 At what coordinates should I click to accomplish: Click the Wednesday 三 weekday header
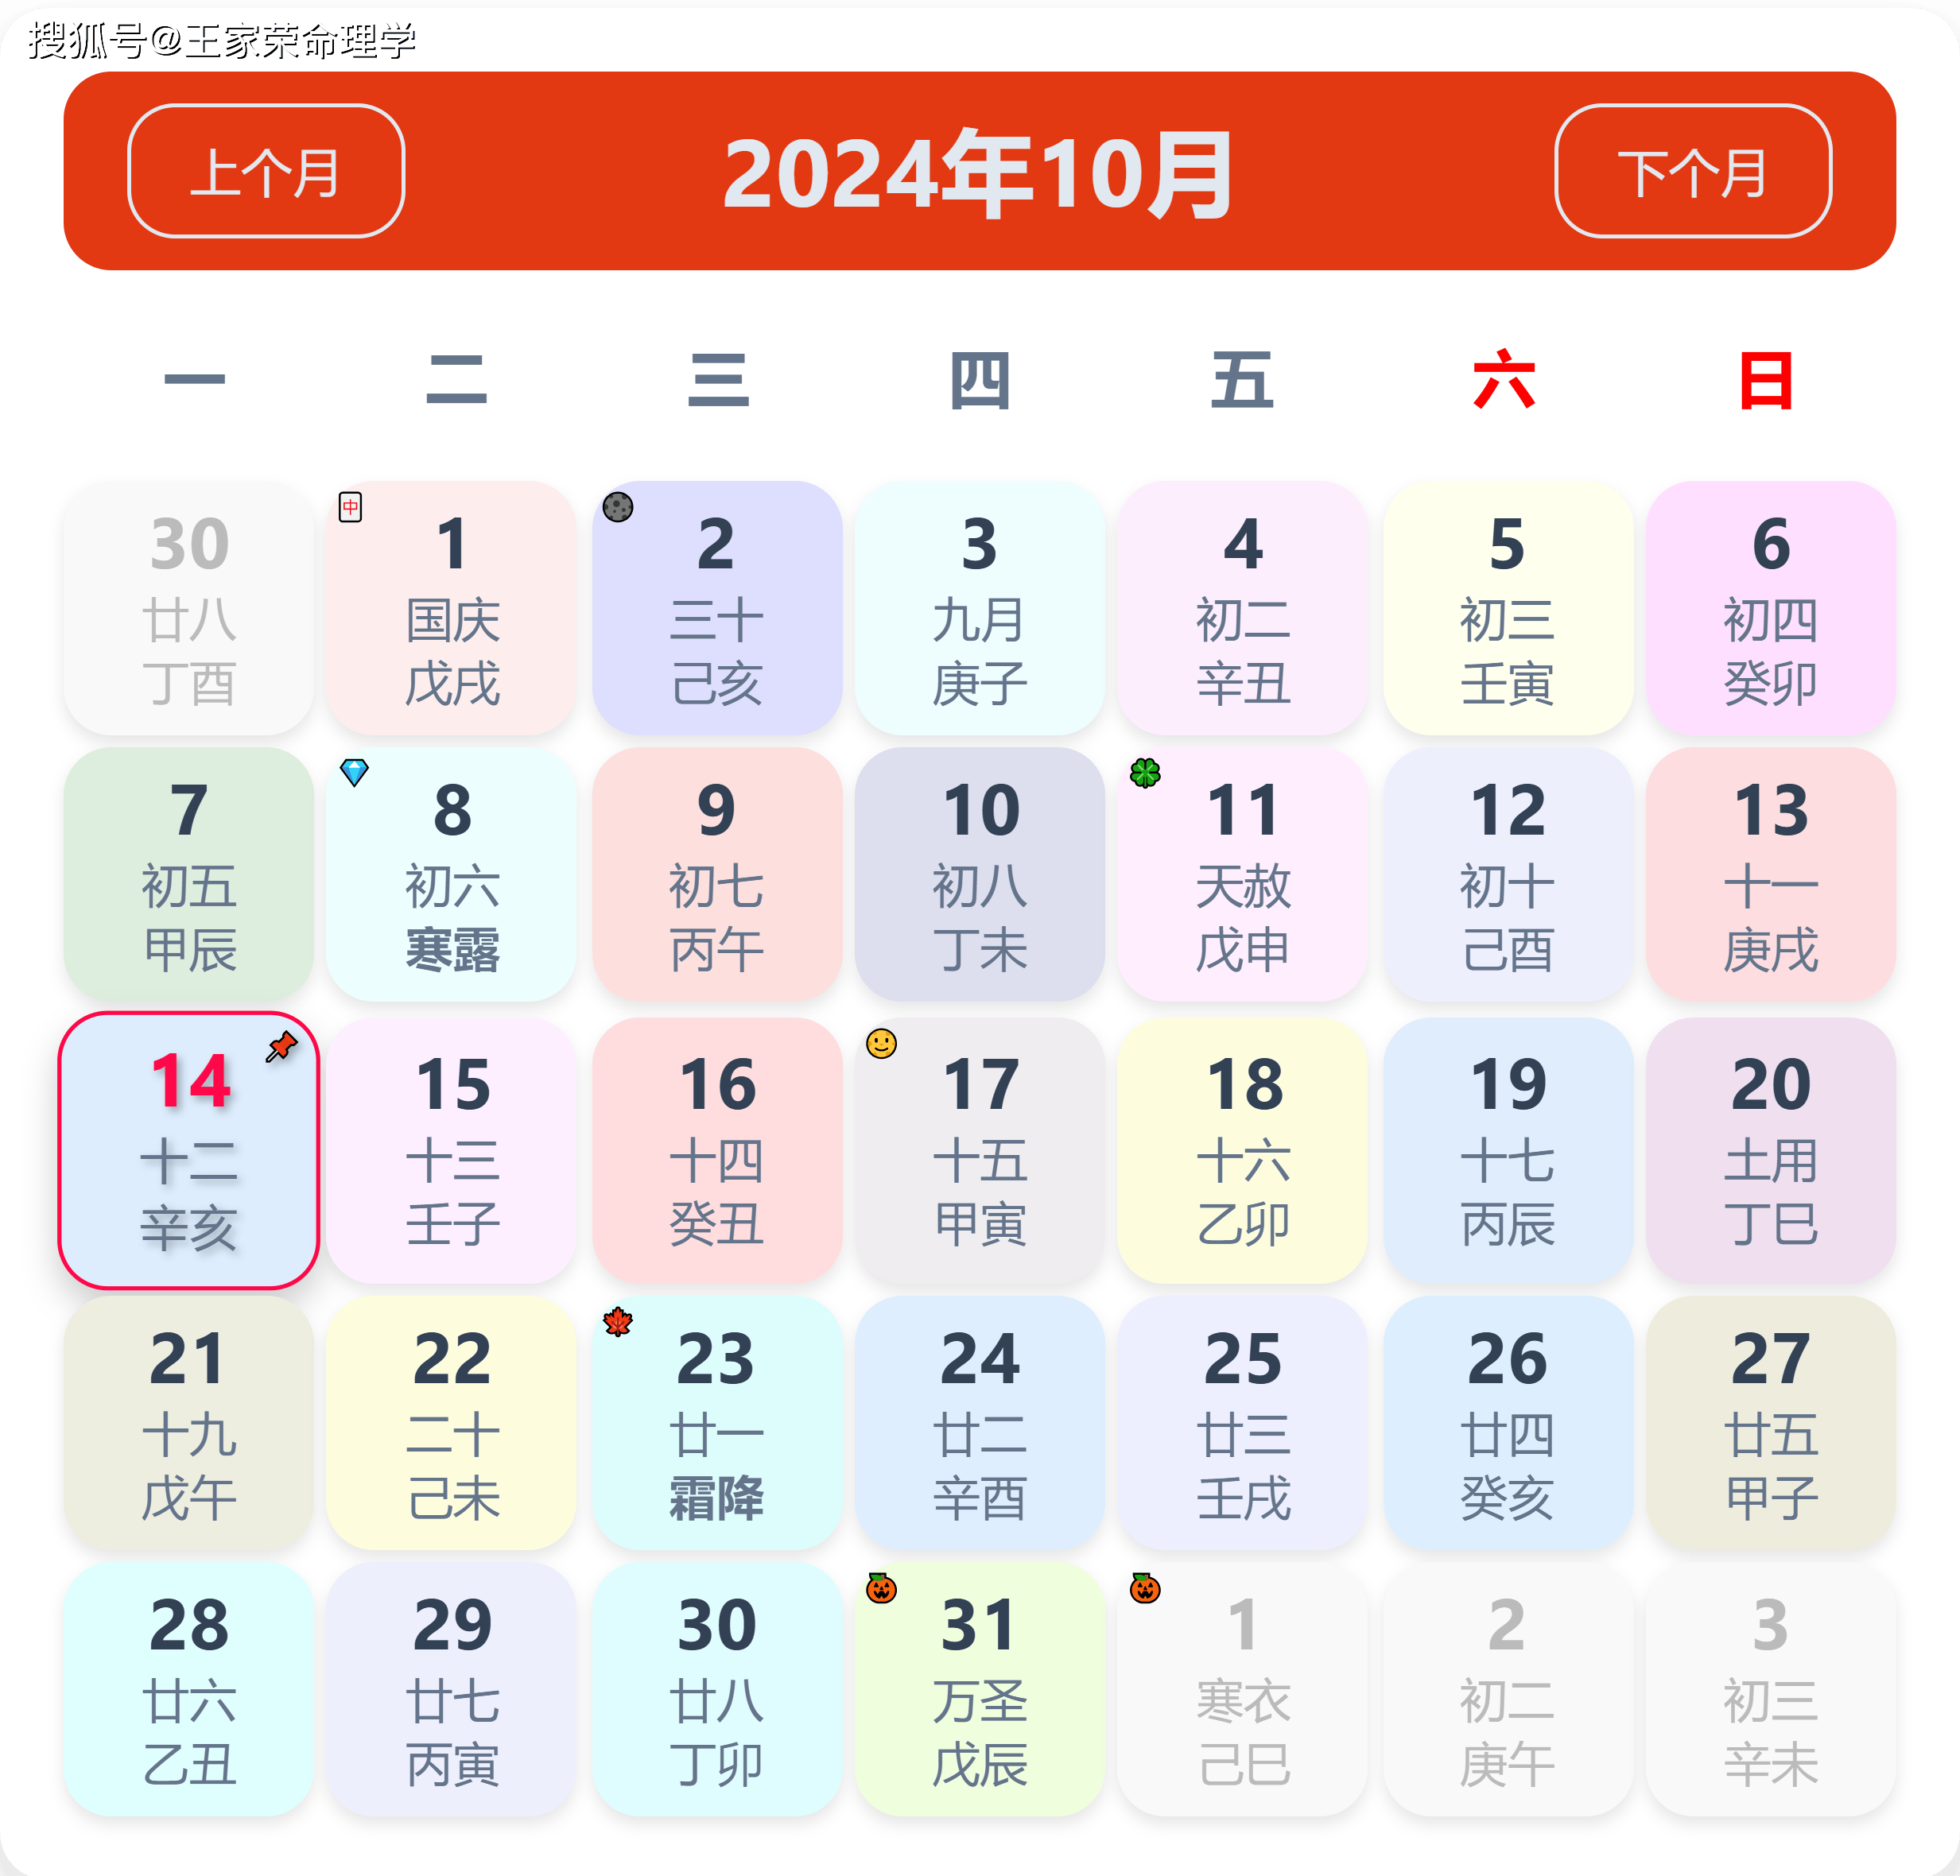pos(718,380)
